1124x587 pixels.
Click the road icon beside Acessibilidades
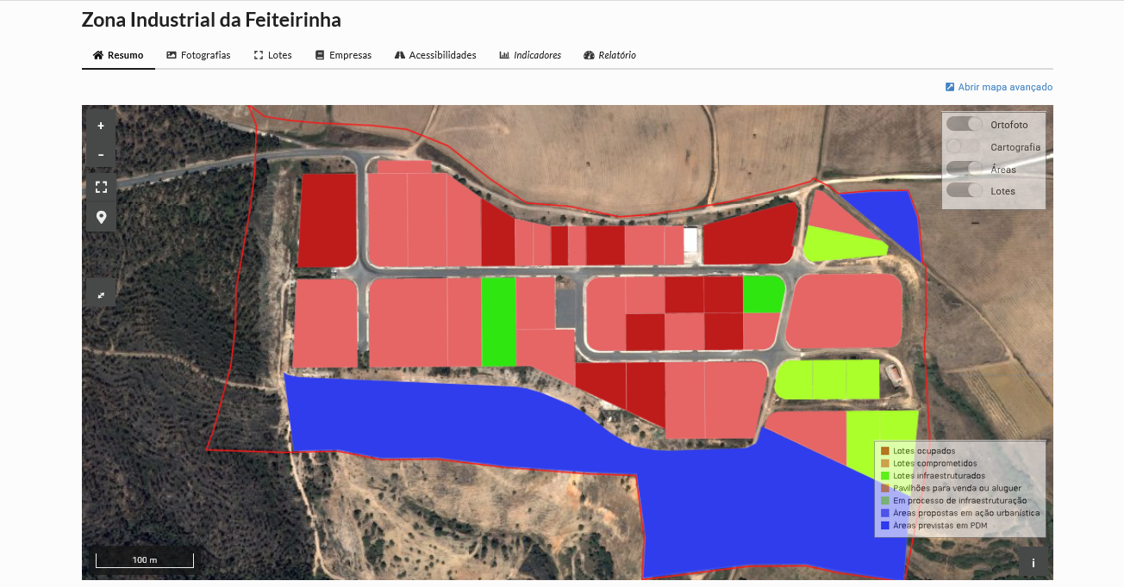tap(400, 55)
